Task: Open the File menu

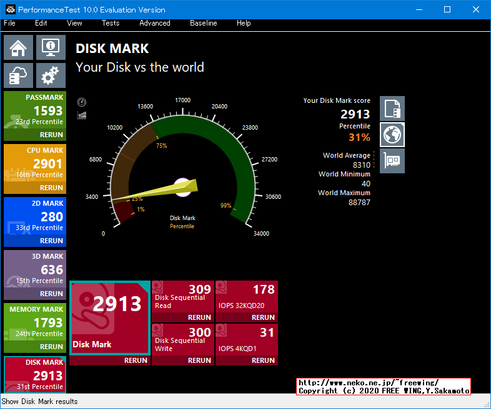Action: [x=9, y=23]
